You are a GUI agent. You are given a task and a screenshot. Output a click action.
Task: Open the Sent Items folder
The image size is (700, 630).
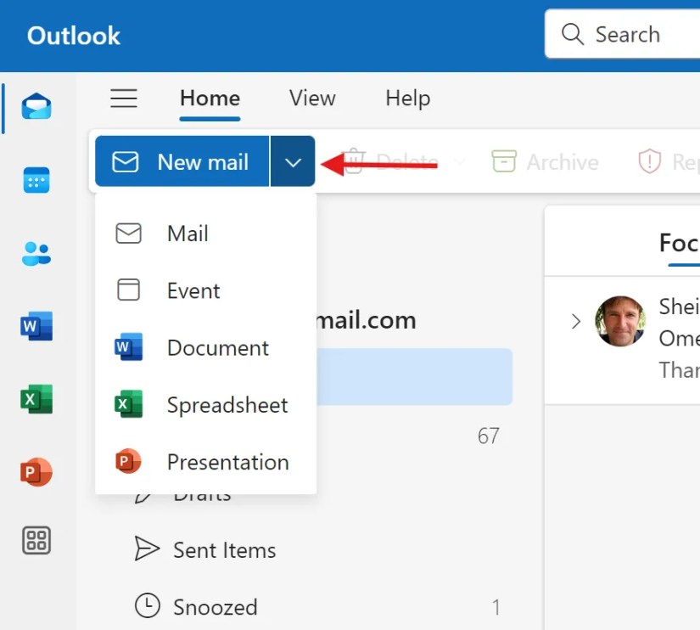click(x=225, y=550)
